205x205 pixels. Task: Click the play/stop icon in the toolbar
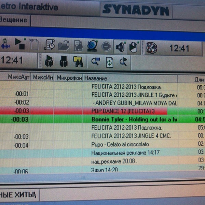(x=20, y=45)
